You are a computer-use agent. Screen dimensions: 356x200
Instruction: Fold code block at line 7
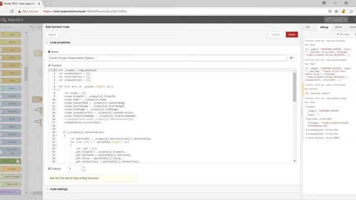point(57,90)
